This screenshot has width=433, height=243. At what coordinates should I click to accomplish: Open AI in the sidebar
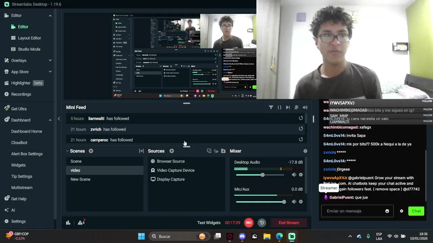tap(13, 210)
